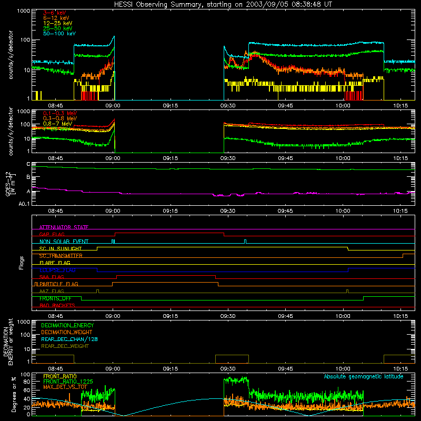Select the SAA_FLAG label
421x421 pixels.
pos(52,277)
